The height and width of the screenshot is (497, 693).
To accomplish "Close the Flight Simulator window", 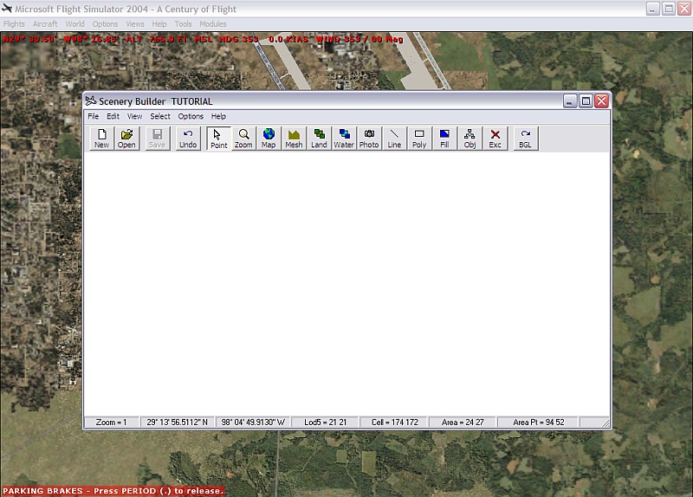I will (684, 9).
